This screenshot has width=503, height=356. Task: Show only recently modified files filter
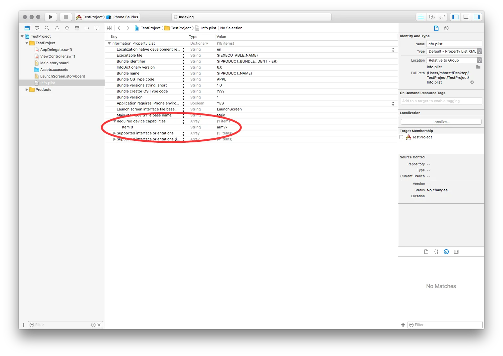pyautogui.click(x=93, y=325)
